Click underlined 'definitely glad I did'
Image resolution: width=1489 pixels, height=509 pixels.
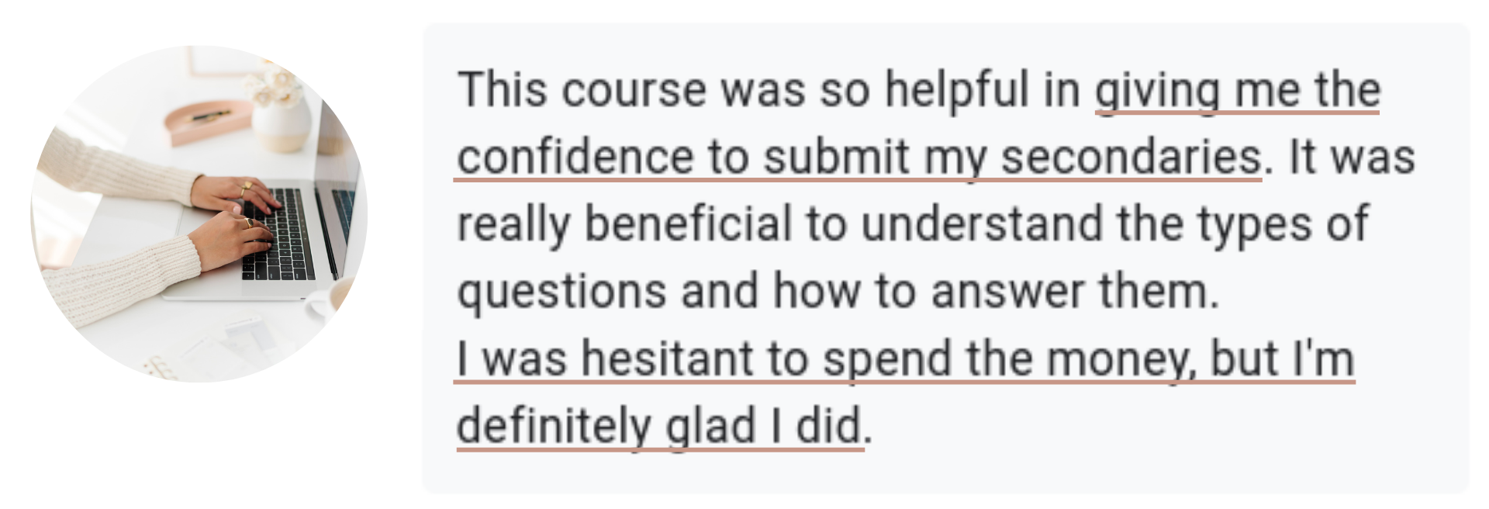coord(659,427)
